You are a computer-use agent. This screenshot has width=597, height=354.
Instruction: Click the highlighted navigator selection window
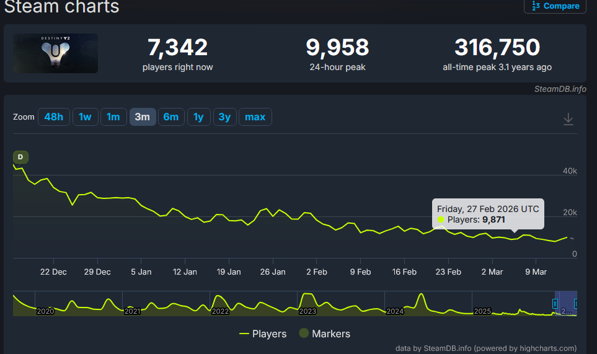pyautogui.click(x=565, y=303)
